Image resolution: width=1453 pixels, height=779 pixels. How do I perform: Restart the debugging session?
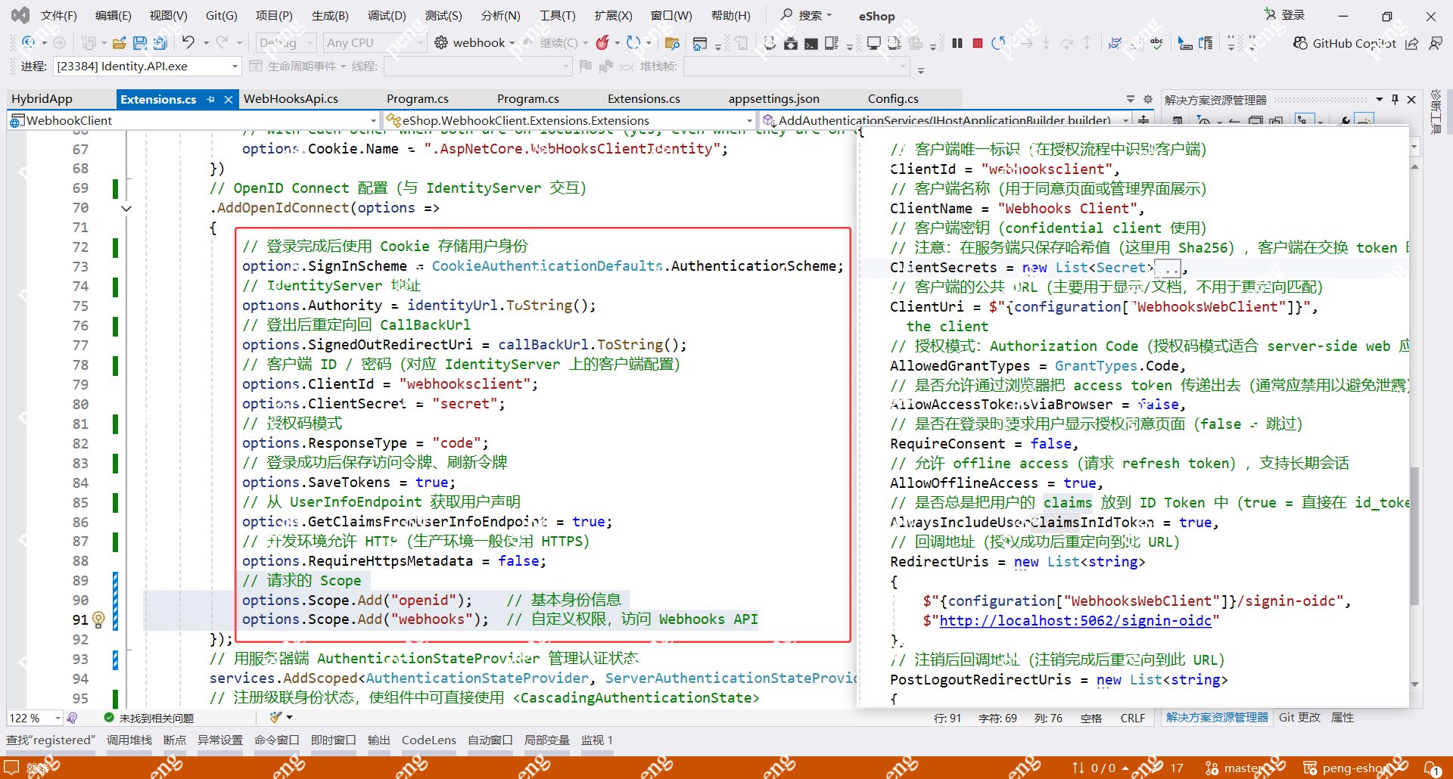pyautogui.click(x=998, y=43)
